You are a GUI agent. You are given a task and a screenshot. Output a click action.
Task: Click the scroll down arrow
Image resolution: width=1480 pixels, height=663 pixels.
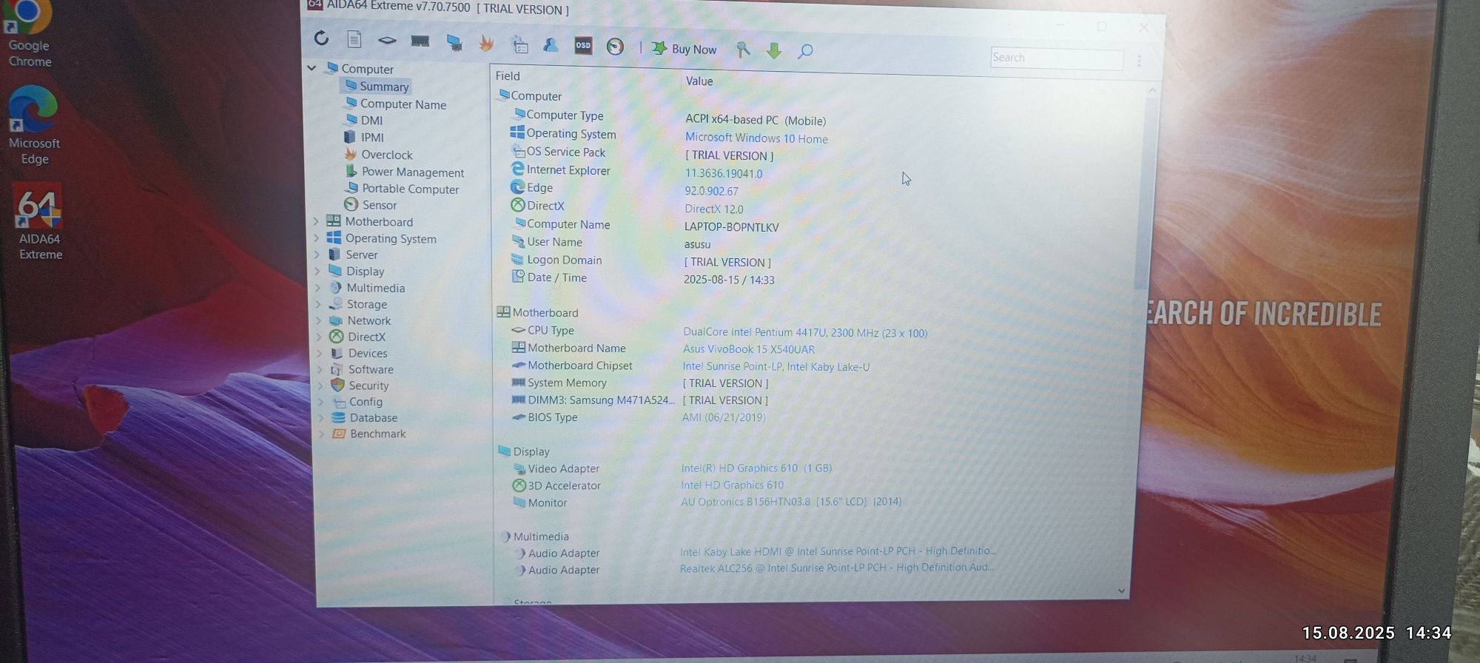tap(1121, 590)
